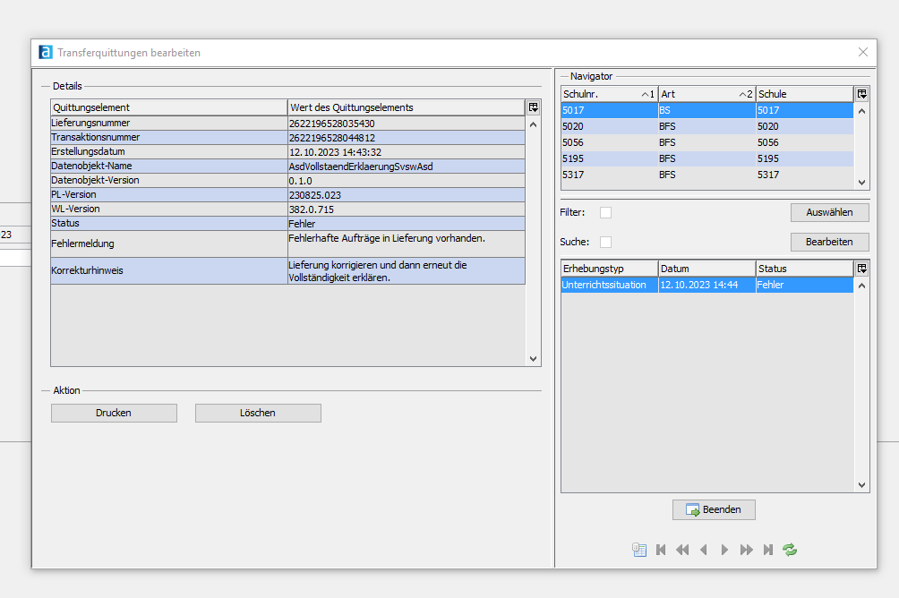Open column options of Navigator school table
The width and height of the screenshot is (899, 598).
(x=861, y=94)
